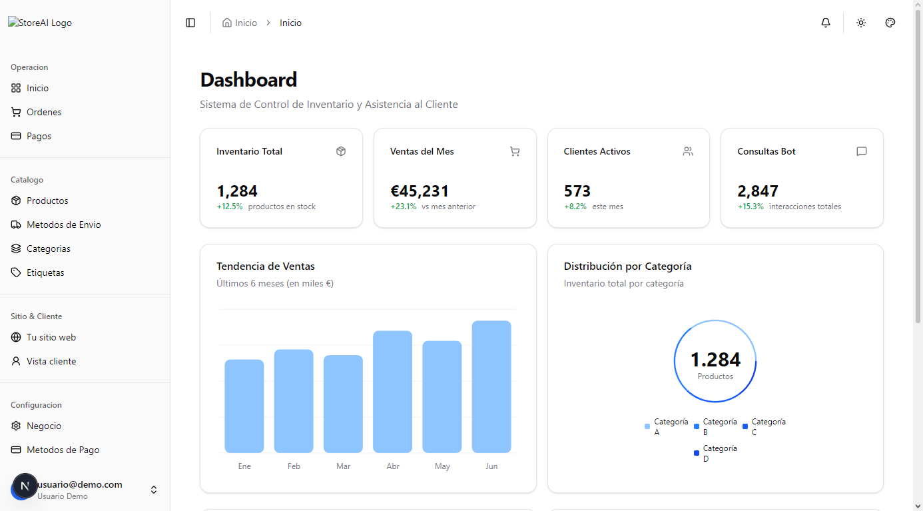This screenshot has height=511, width=923.
Task: Expand the usuario@demo.com account menu
Action: tap(154, 490)
